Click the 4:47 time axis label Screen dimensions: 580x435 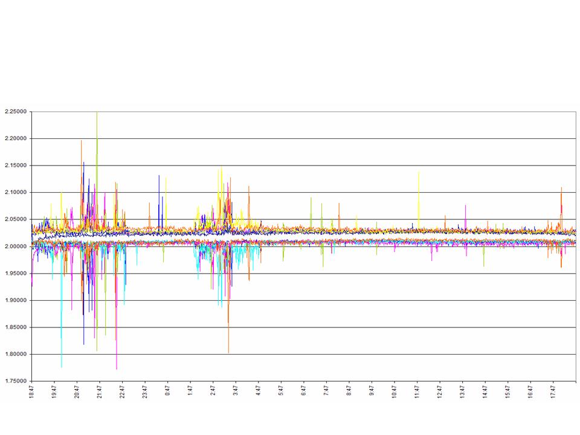pos(258,390)
